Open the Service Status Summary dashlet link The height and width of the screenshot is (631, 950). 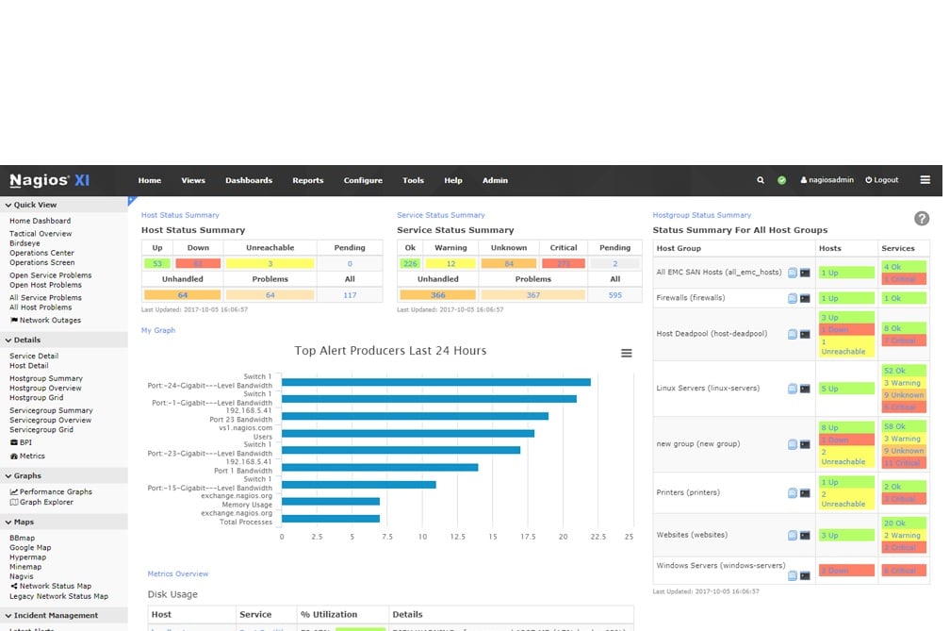point(440,215)
